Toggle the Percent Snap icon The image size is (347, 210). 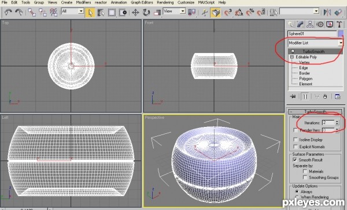(x=250, y=13)
